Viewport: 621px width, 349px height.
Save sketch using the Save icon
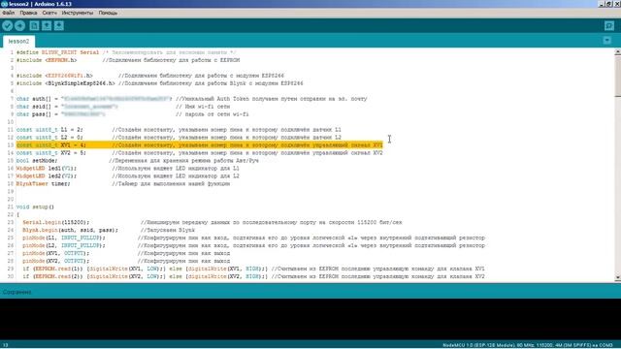pos(59,26)
